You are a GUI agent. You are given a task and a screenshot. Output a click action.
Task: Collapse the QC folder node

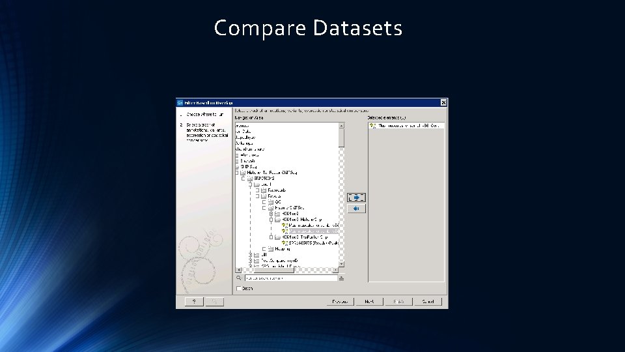pos(264,202)
